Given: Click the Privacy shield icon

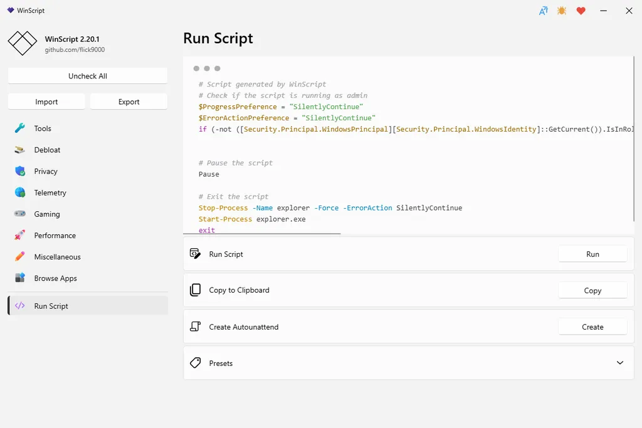Looking at the screenshot, I should coord(19,171).
